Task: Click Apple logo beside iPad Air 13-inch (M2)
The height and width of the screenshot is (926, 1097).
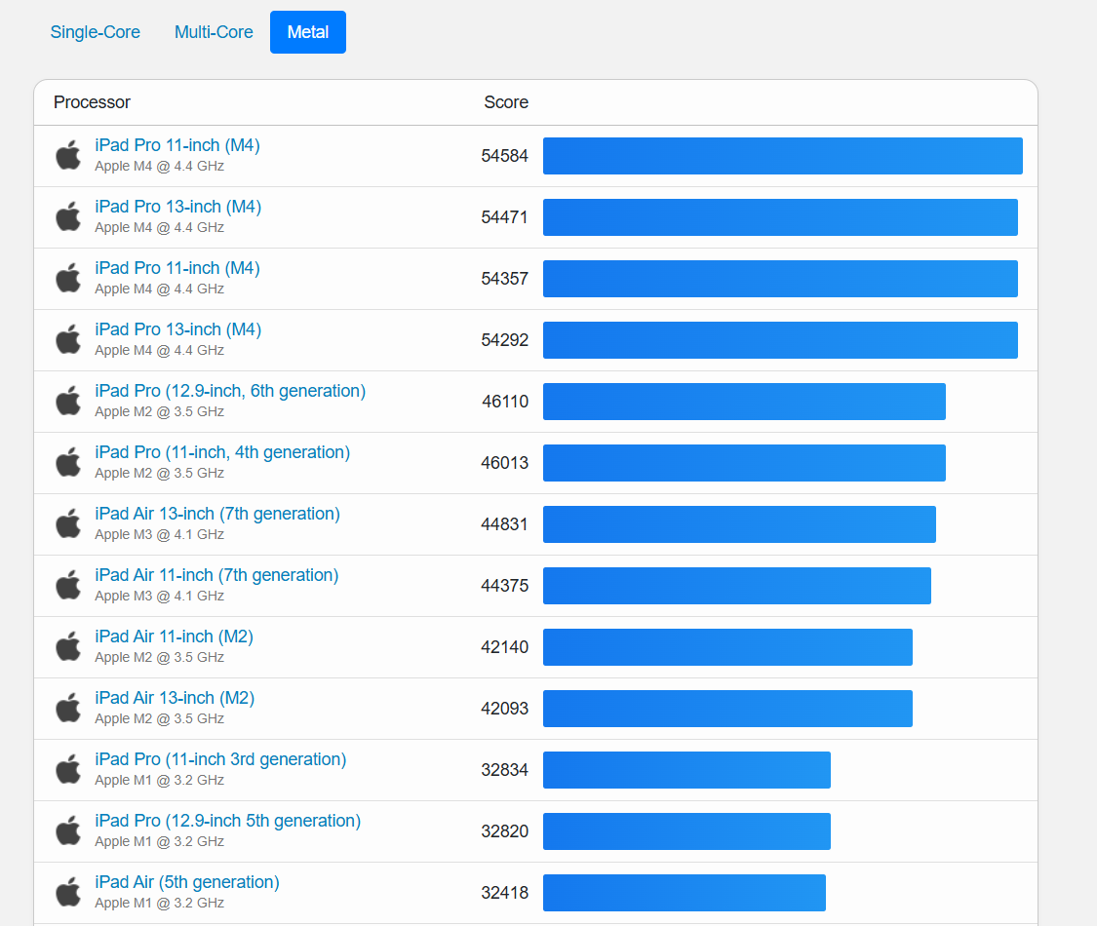Action: click(68, 708)
